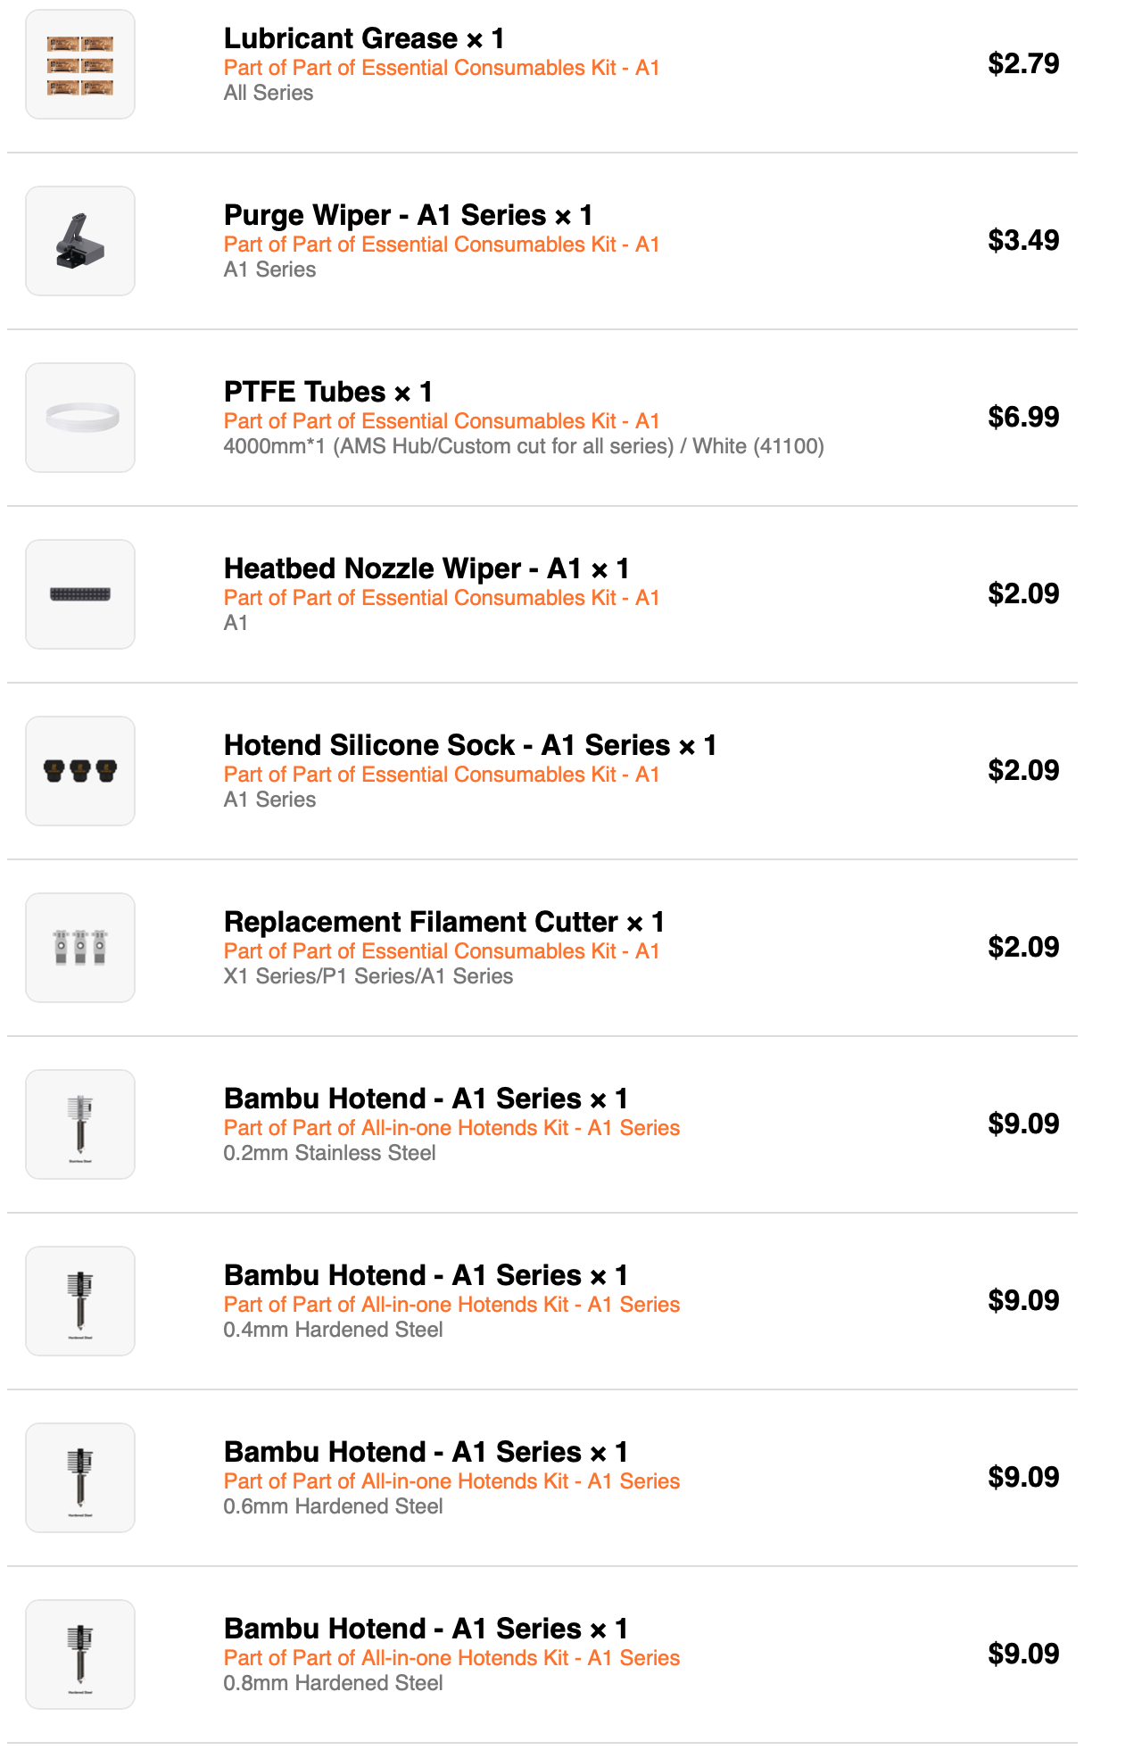Select the Heatbed Nozzle Wiper thumbnail
This screenshot has height=1758, width=1142.
click(x=80, y=594)
